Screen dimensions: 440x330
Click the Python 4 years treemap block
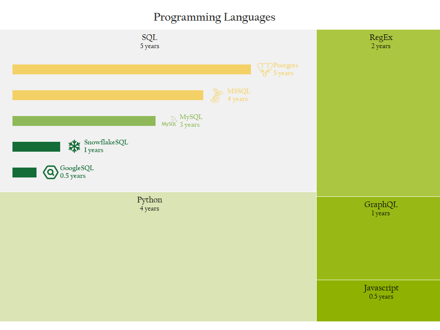coord(158,257)
